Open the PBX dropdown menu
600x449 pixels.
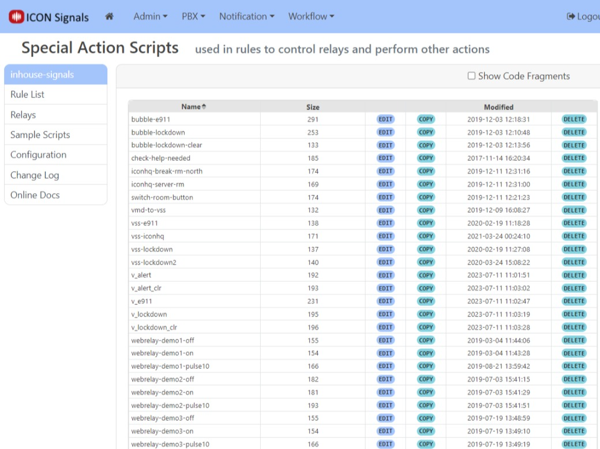[x=193, y=16]
